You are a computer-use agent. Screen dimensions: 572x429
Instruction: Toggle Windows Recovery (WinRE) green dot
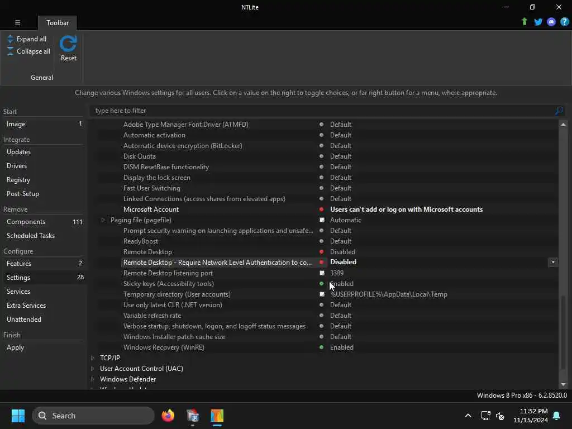[x=321, y=347]
